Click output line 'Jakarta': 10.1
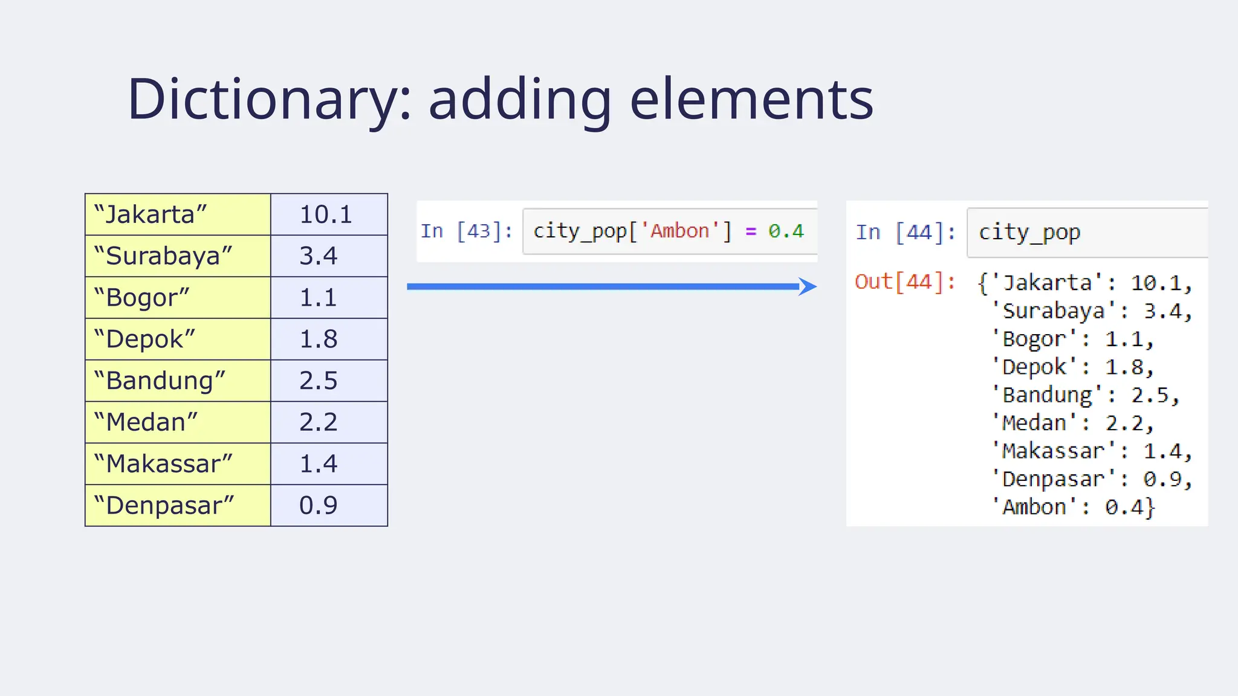 pyautogui.click(x=1085, y=283)
